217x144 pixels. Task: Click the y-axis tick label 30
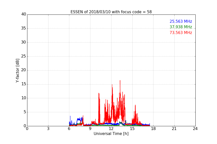point(24,42)
